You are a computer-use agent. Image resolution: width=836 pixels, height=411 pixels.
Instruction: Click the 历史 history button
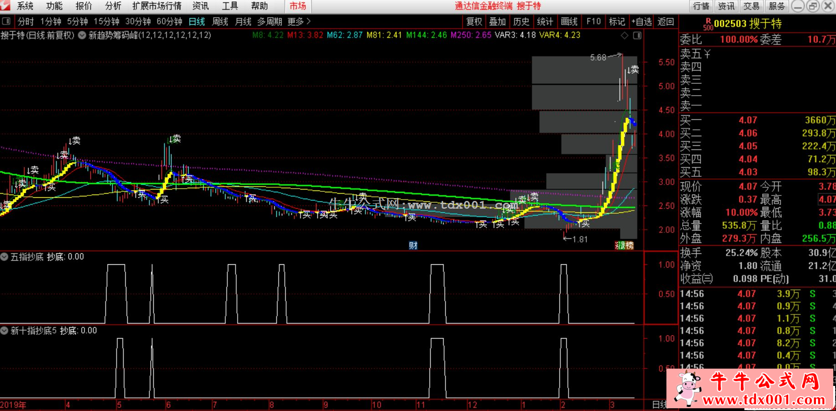(x=521, y=21)
